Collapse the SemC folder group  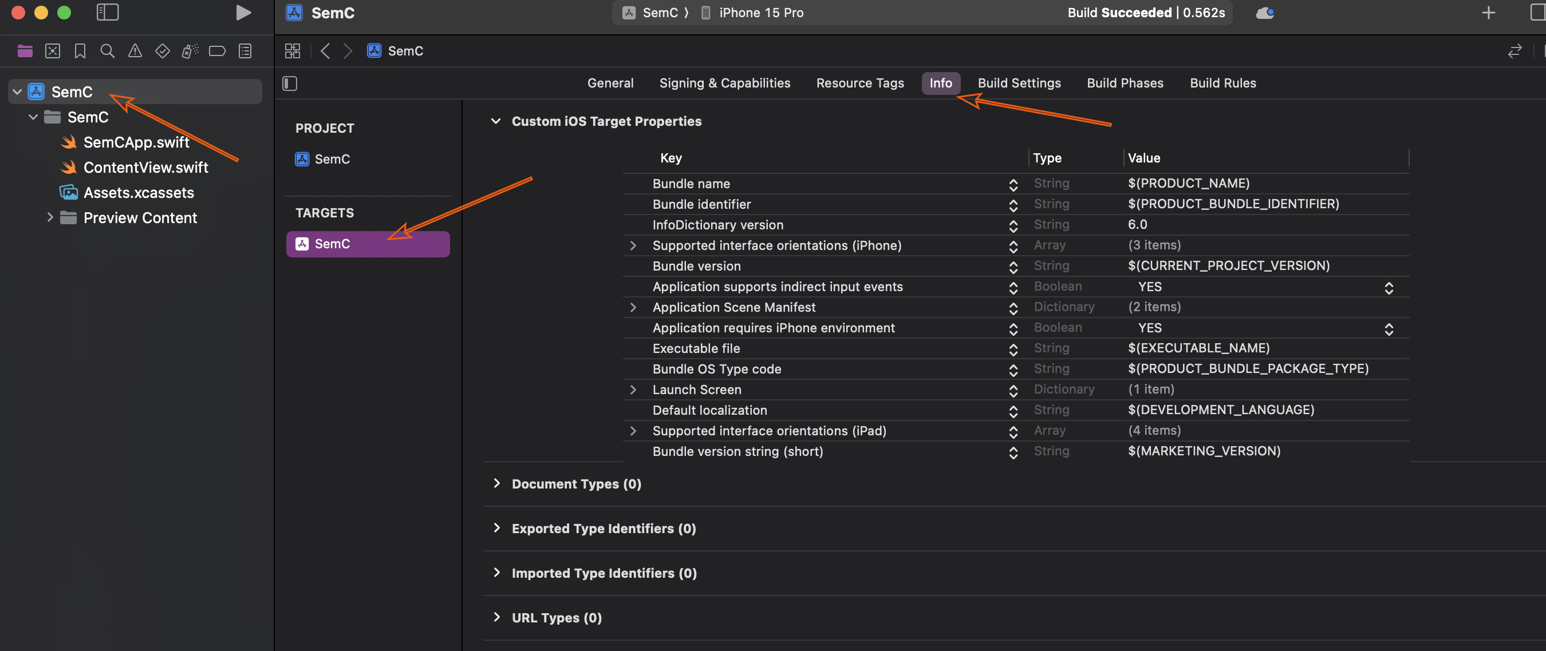click(x=34, y=117)
